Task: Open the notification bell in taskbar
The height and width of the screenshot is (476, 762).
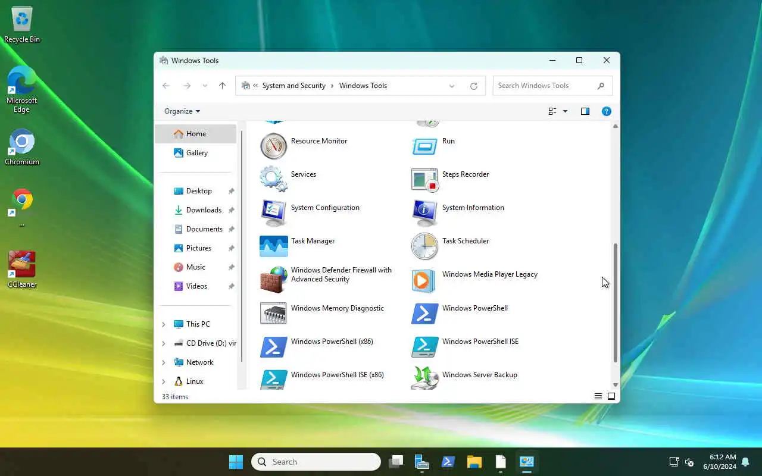Action: [745, 462]
